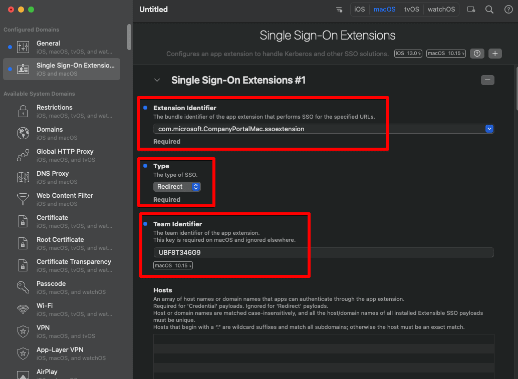
Task: Click Configured Domains section header
Action: (32, 30)
